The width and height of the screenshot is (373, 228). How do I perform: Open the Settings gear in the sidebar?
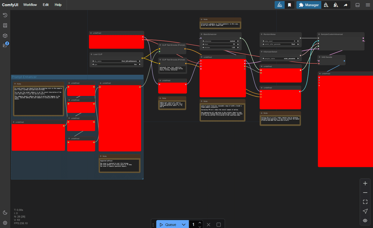coord(5,222)
